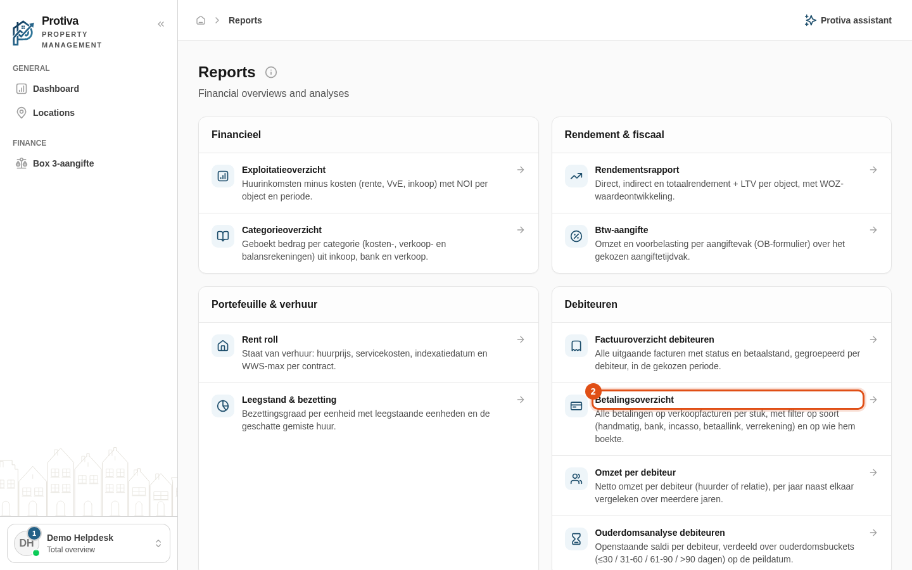Click the arrow on Categorieoverzicht row
This screenshot has width=912, height=570.
pyautogui.click(x=521, y=230)
